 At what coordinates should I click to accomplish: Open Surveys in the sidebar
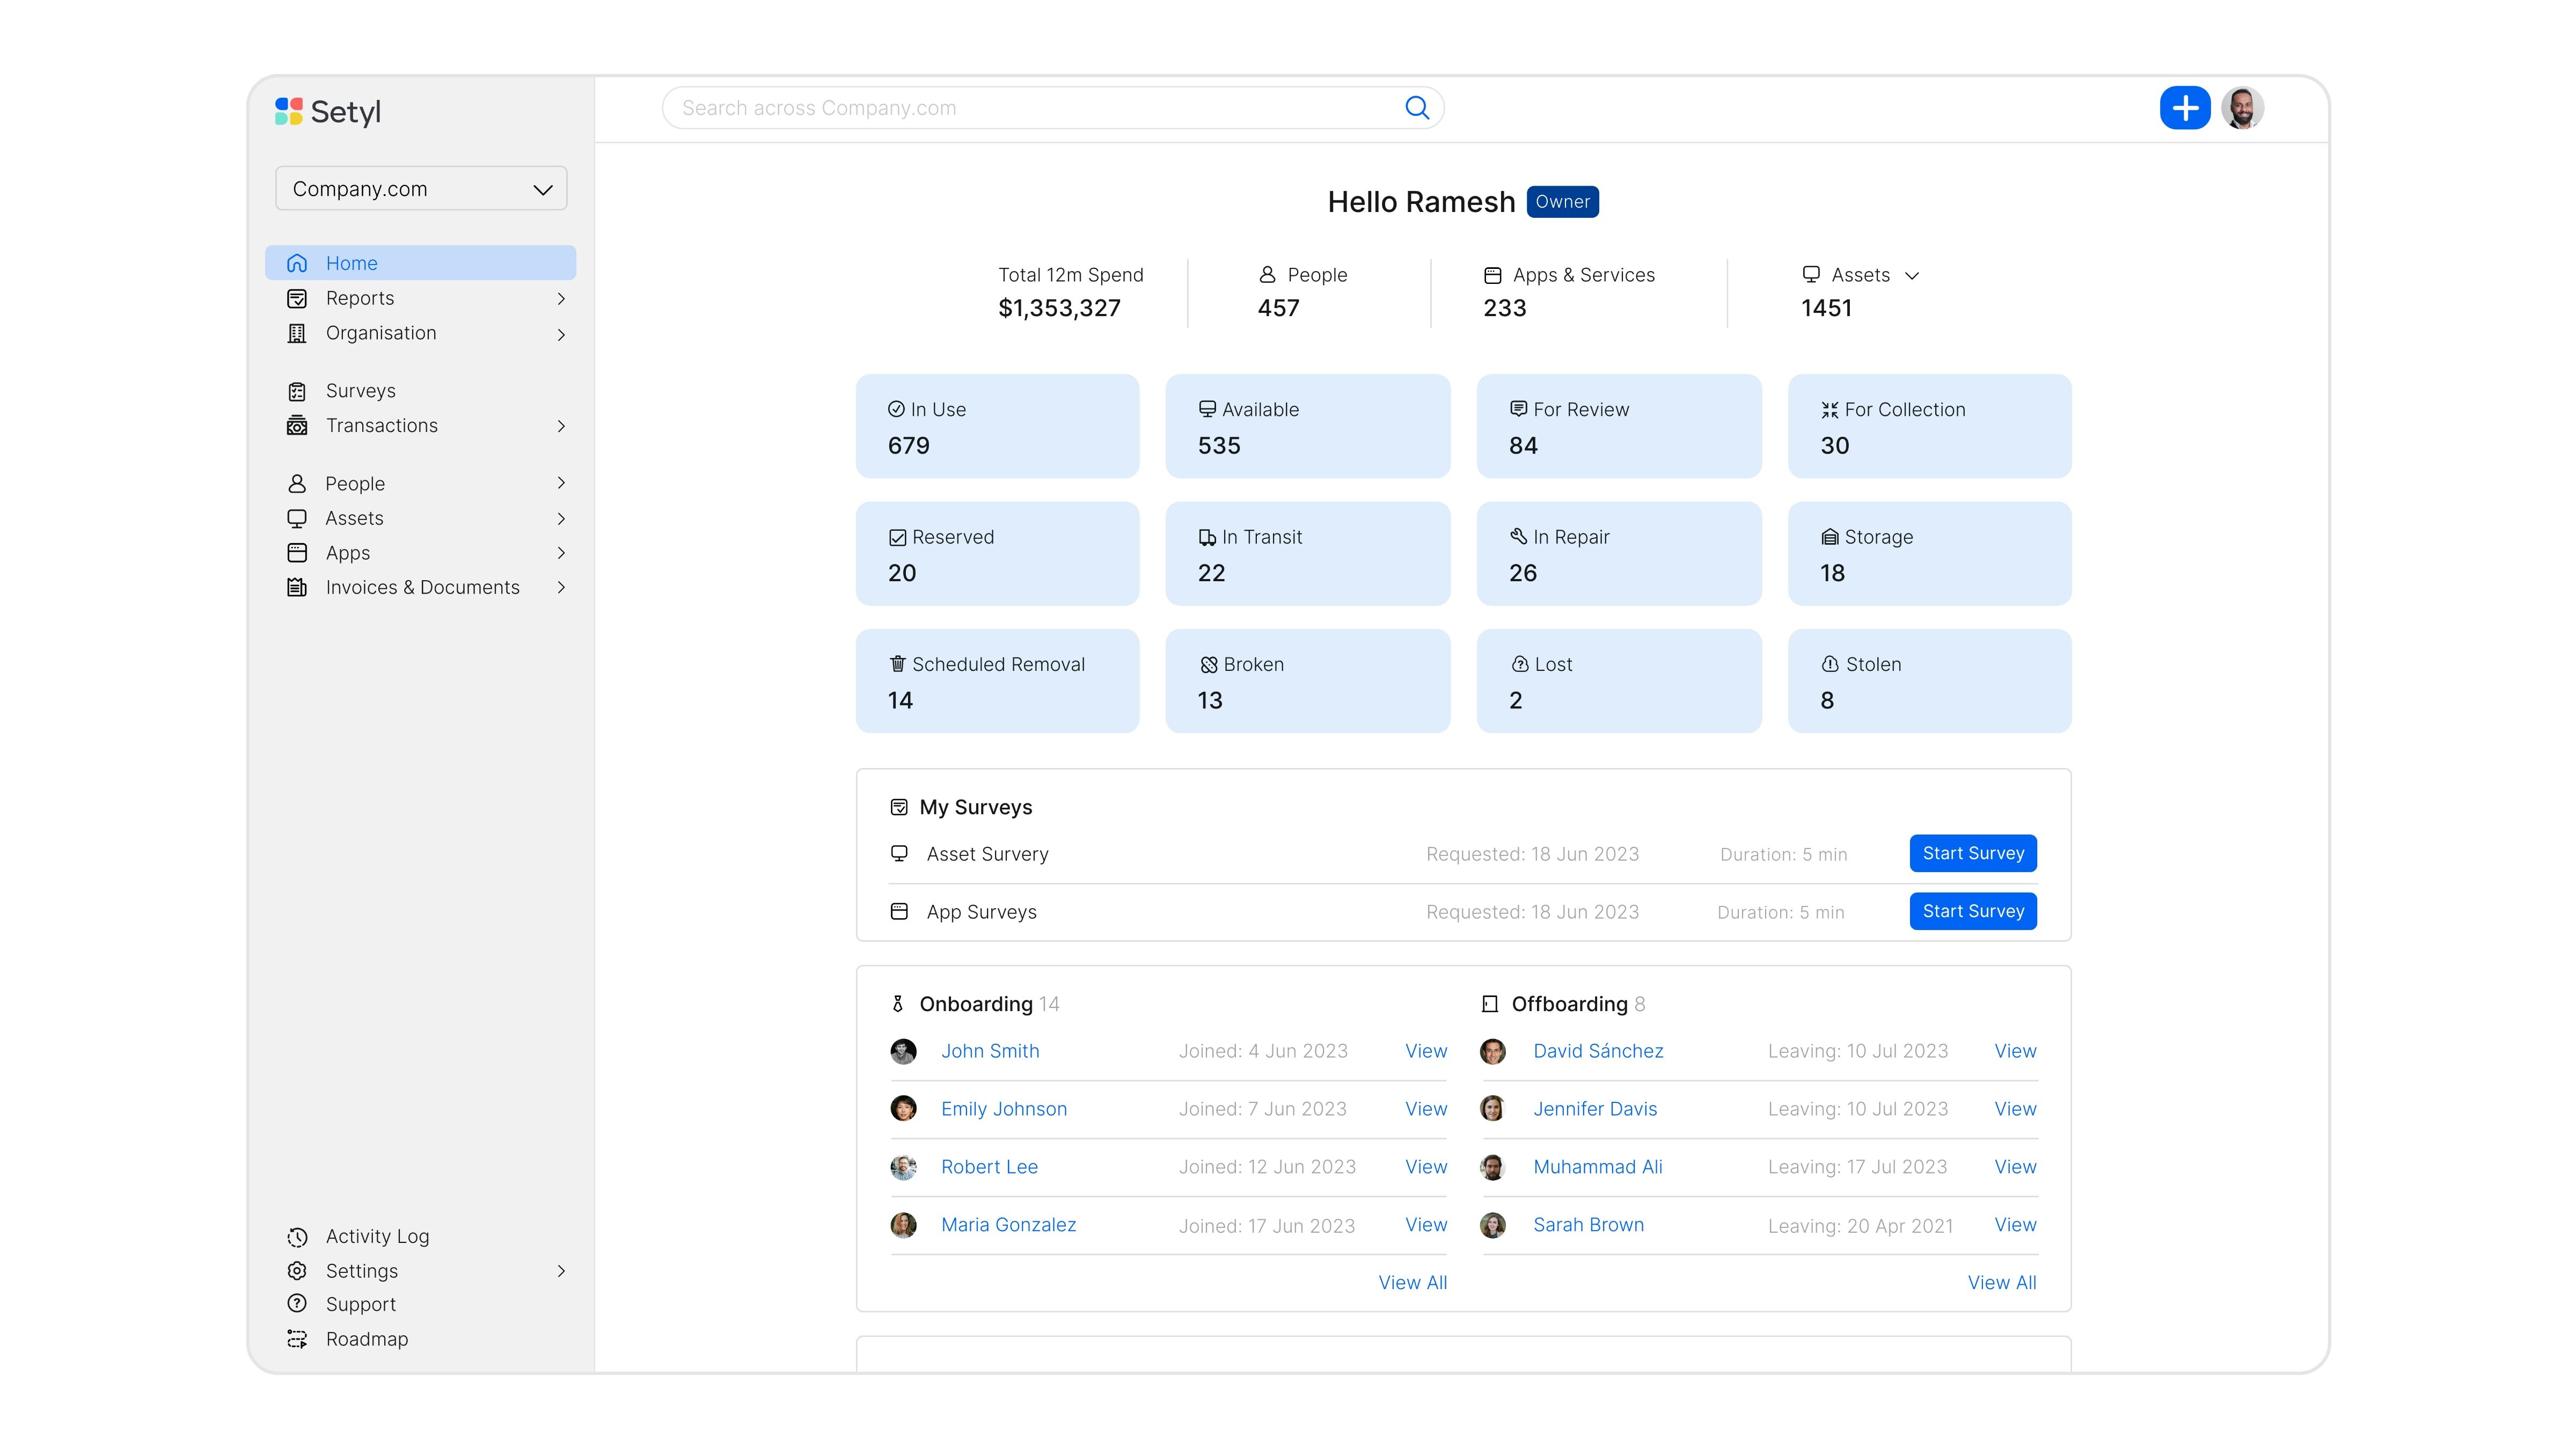(x=360, y=391)
